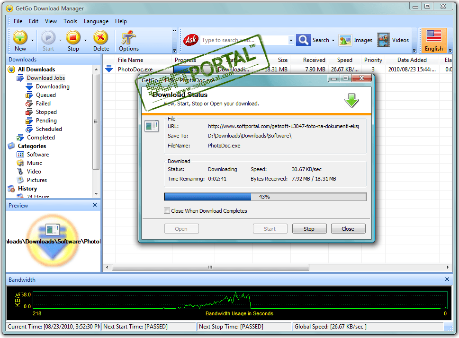The height and width of the screenshot is (338, 459).
Task: Click the bandwidth usage graph
Action: coord(240,300)
